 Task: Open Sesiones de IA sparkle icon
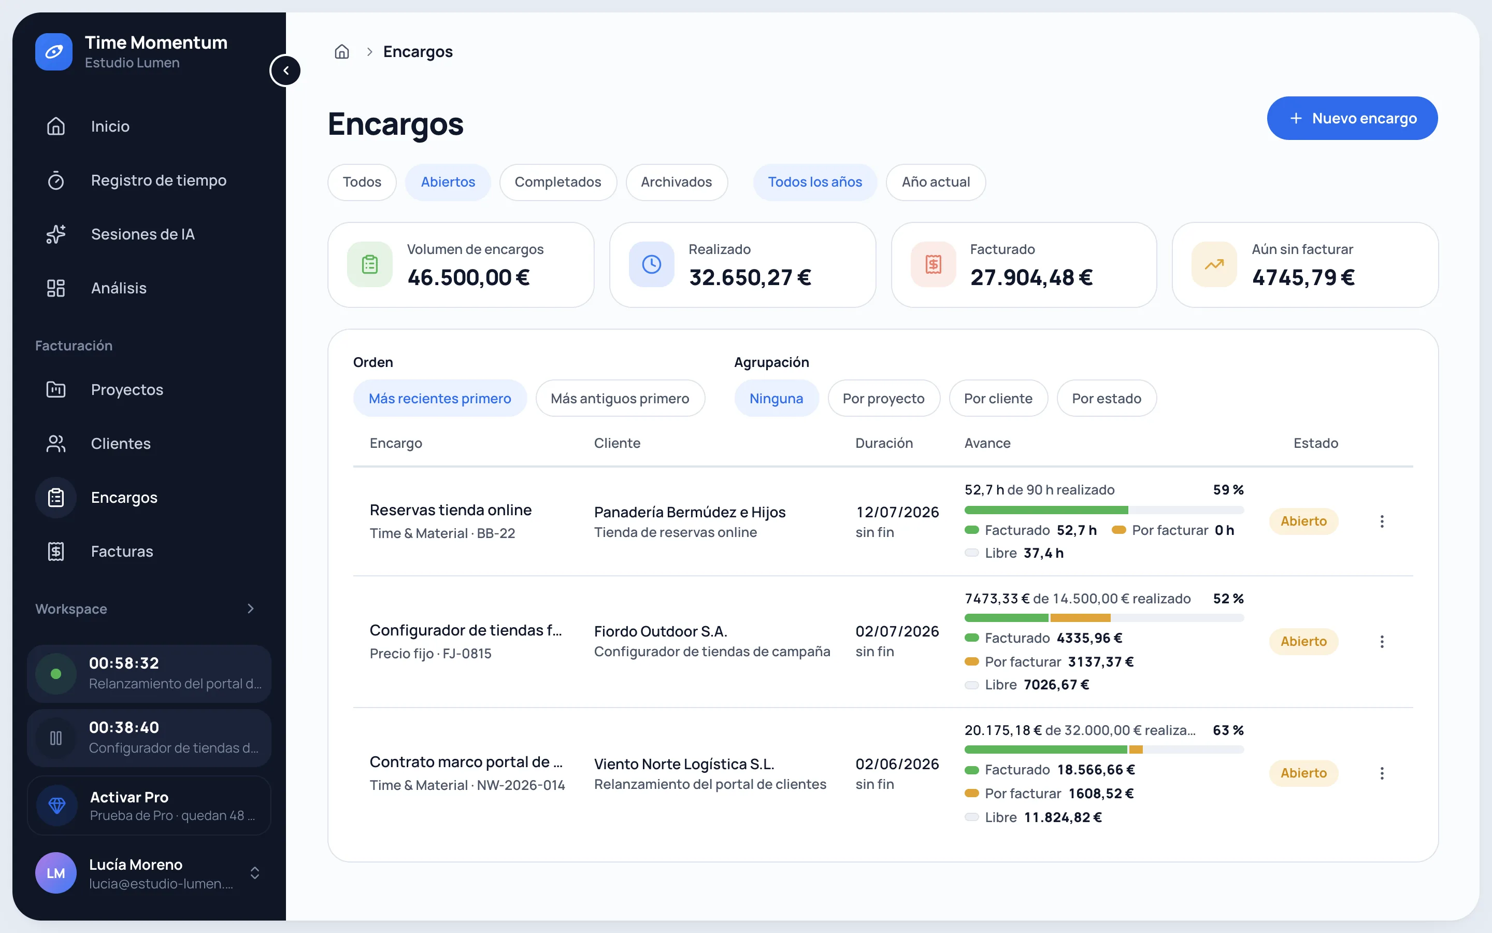point(56,234)
